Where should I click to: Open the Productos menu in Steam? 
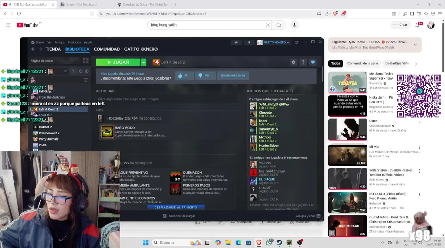(74, 42)
